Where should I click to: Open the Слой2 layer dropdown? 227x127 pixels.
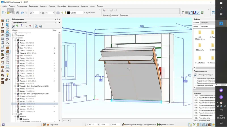tap(83, 13)
